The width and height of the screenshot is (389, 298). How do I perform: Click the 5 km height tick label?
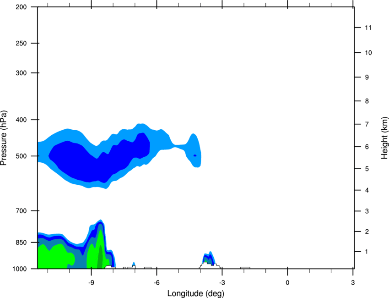(367, 169)
